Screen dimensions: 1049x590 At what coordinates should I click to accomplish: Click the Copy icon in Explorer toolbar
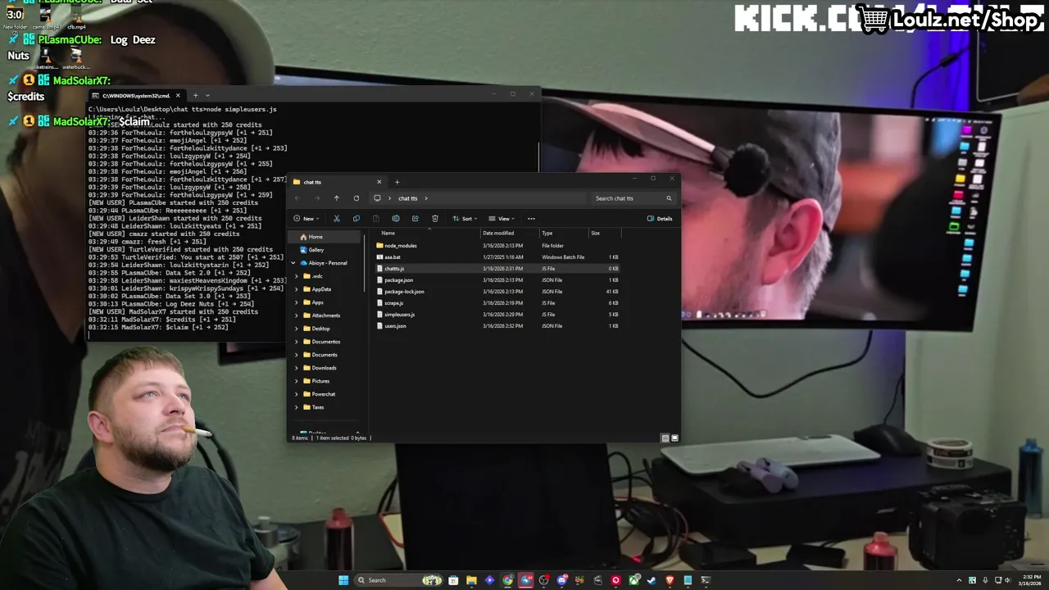tap(356, 219)
